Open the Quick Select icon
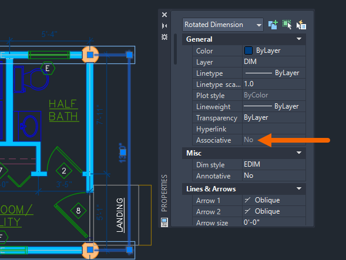The width and height of the screenshot is (346, 260). (301, 25)
